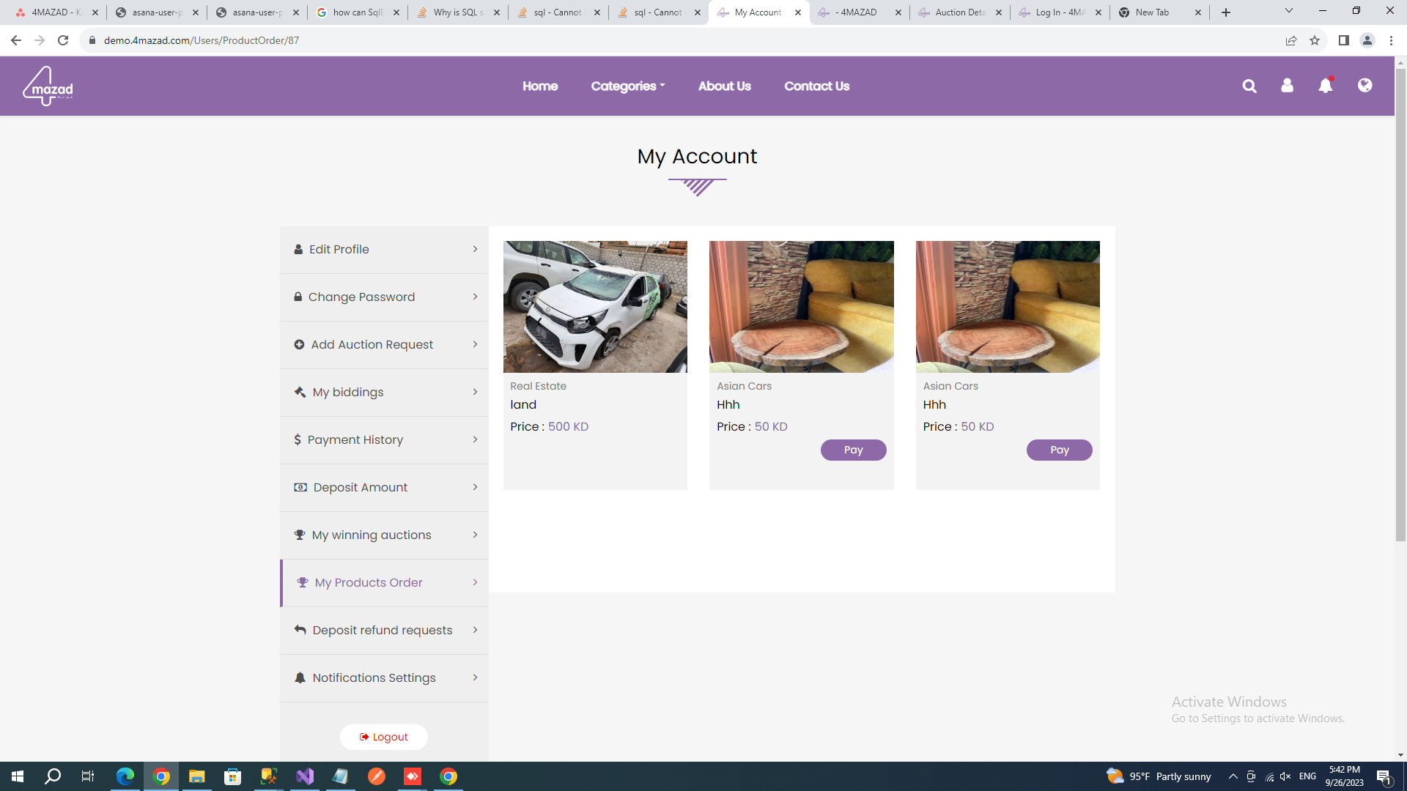Bookmark this page with star icon
This screenshot has height=791, width=1407.
coord(1315,40)
